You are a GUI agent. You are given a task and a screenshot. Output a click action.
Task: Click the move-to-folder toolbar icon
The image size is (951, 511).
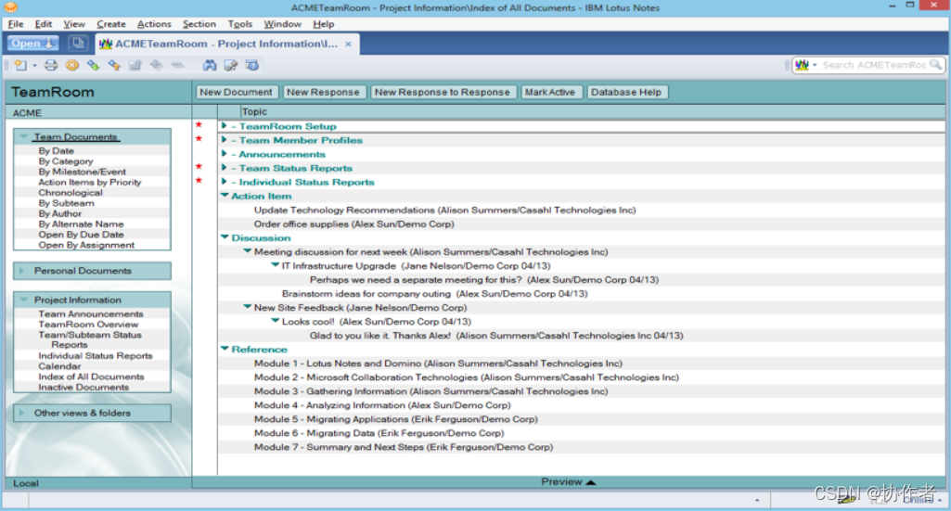pos(135,65)
